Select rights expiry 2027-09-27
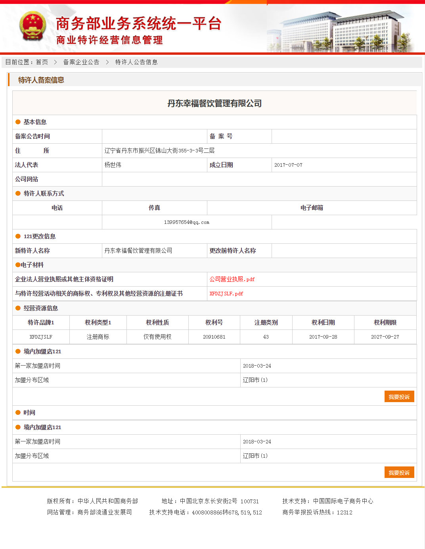The width and height of the screenshot is (425, 549). point(385,337)
